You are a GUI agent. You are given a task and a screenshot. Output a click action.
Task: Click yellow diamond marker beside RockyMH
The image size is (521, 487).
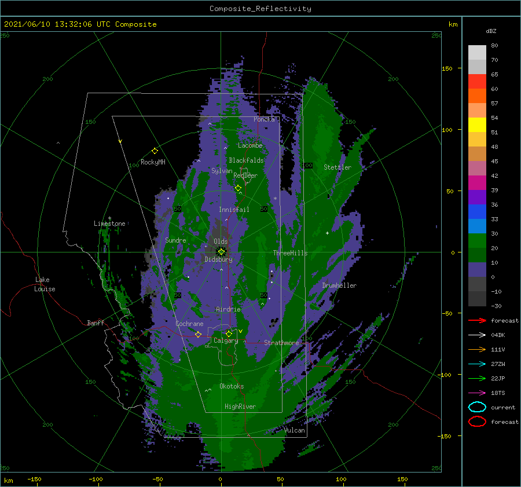[155, 151]
